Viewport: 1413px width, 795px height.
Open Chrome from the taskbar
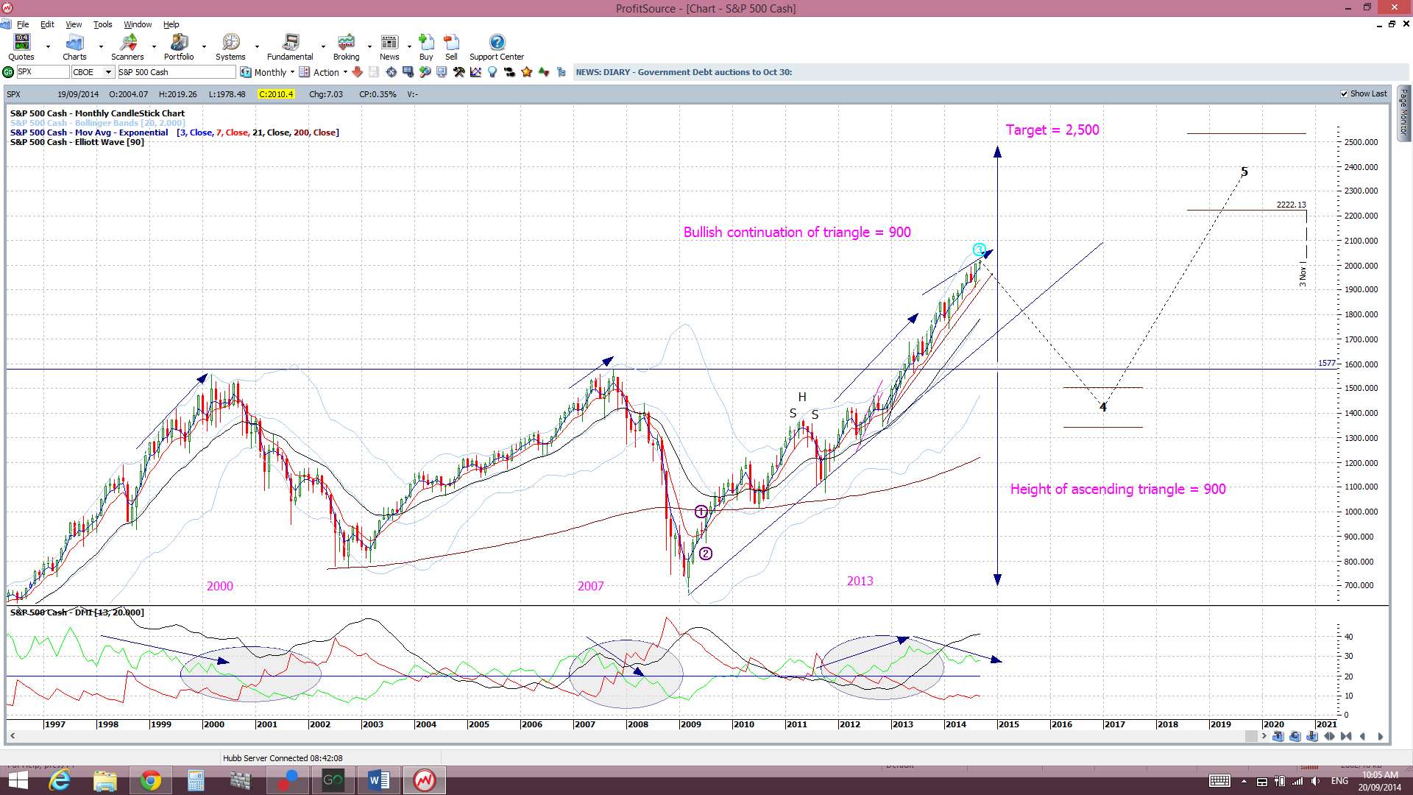(151, 780)
